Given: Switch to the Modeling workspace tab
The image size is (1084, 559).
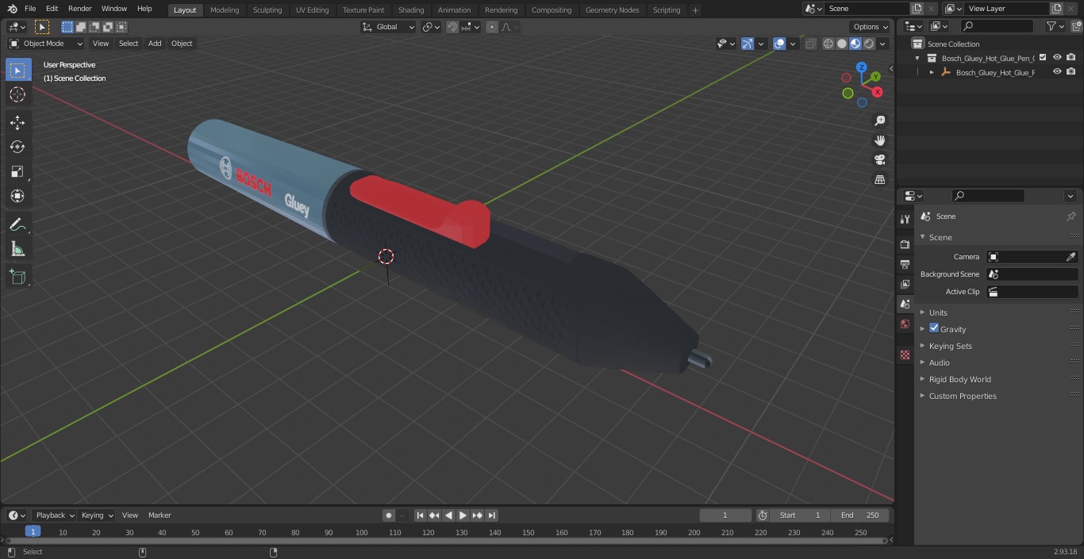Looking at the screenshot, I should [x=225, y=10].
